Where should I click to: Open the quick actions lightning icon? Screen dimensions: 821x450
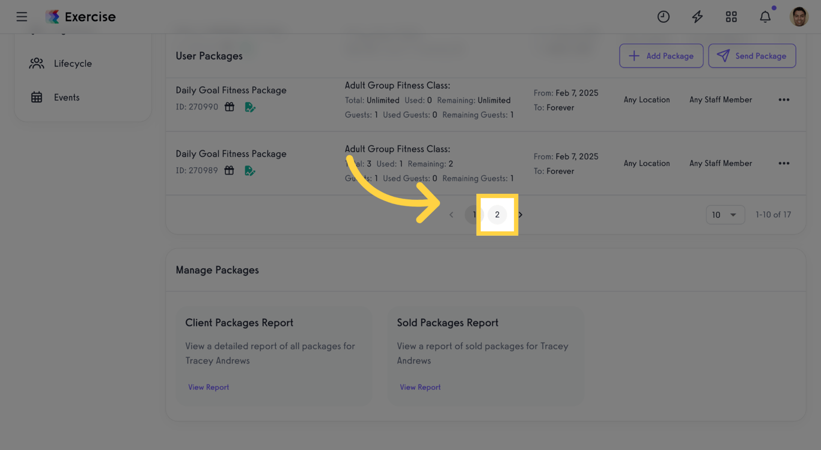point(697,16)
